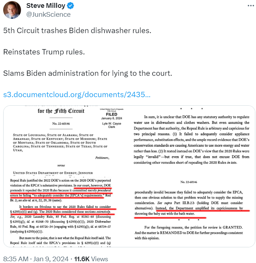Open the @JunkScience handle link
Screen dimensions: 256x263
pos(48,15)
